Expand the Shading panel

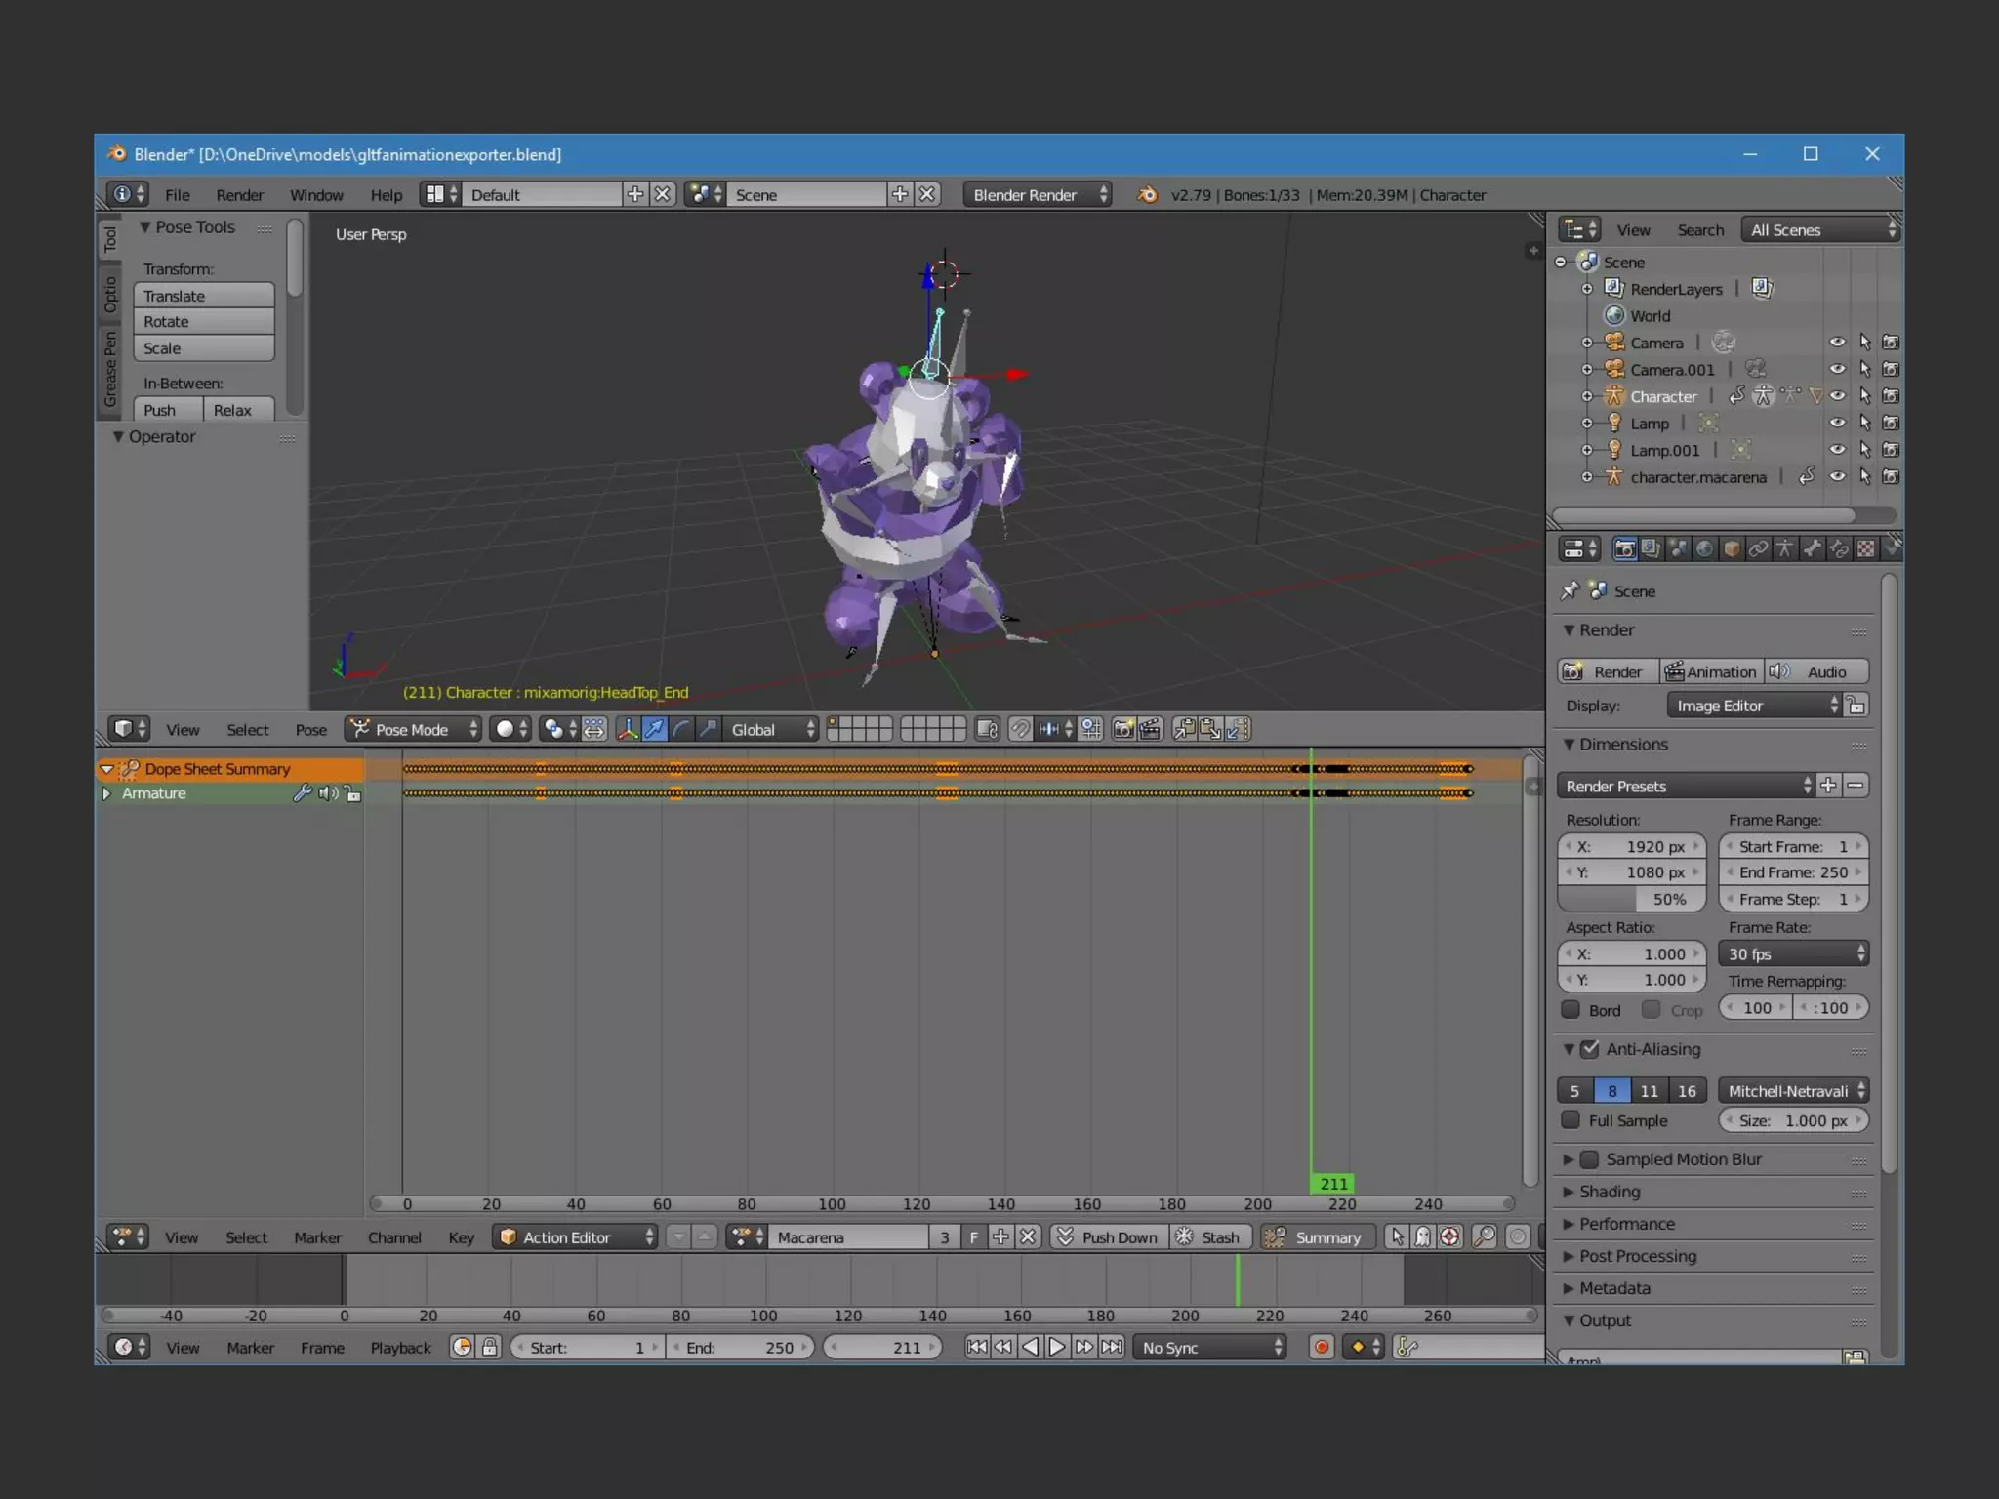coord(1609,1192)
